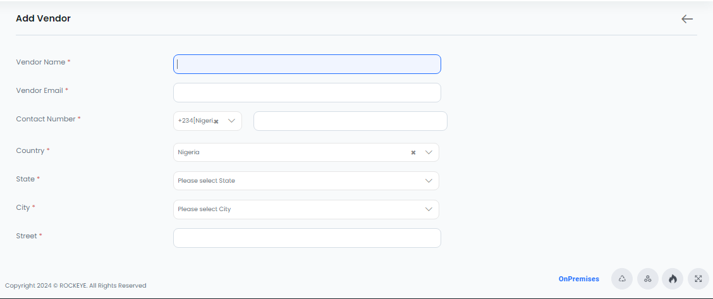Click the three-circles icon in footer
This screenshot has height=299, width=713.
click(x=647, y=279)
